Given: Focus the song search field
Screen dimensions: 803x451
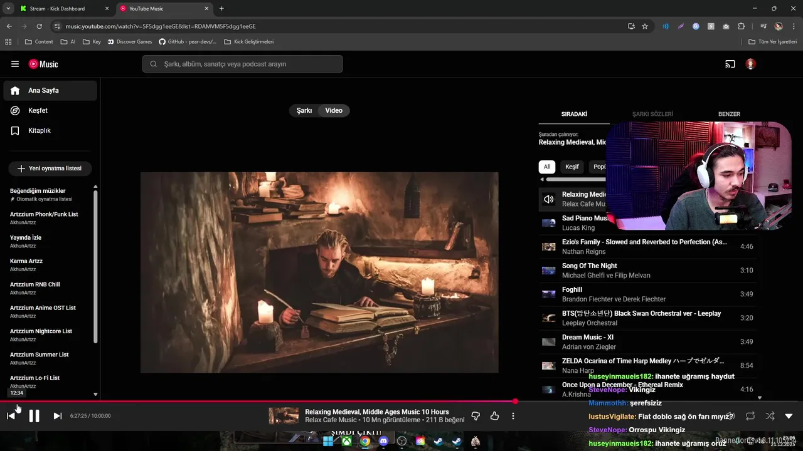Looking at the screenshot, I should [x=243, y=64].
